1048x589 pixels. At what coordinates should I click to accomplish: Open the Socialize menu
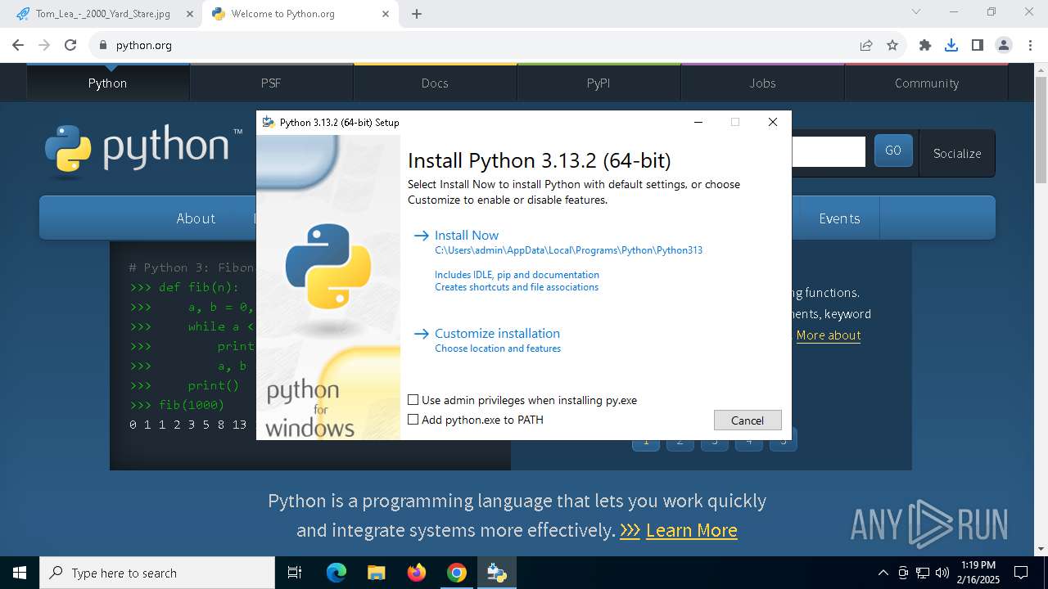[x=957, y=153]
